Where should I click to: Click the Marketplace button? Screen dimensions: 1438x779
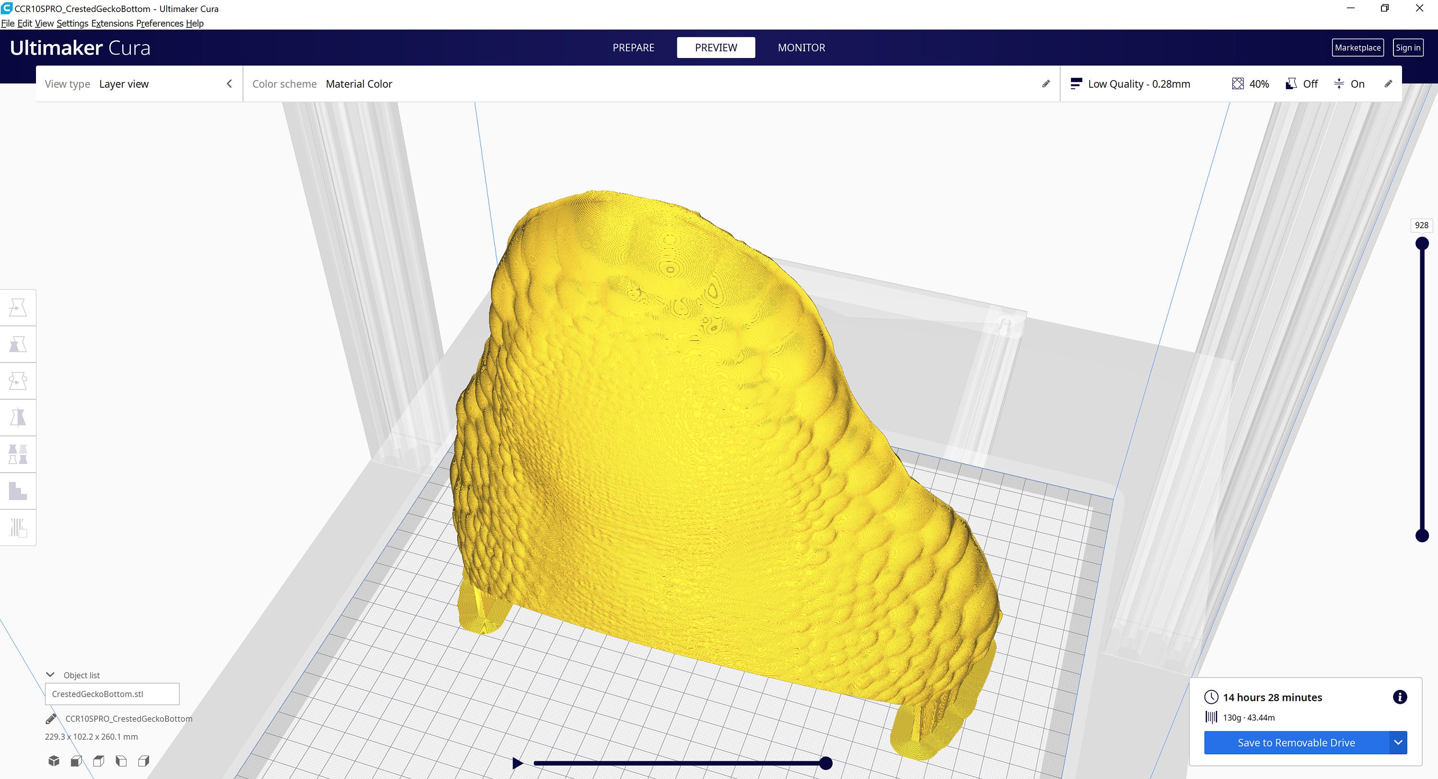tap(1358, 47)
